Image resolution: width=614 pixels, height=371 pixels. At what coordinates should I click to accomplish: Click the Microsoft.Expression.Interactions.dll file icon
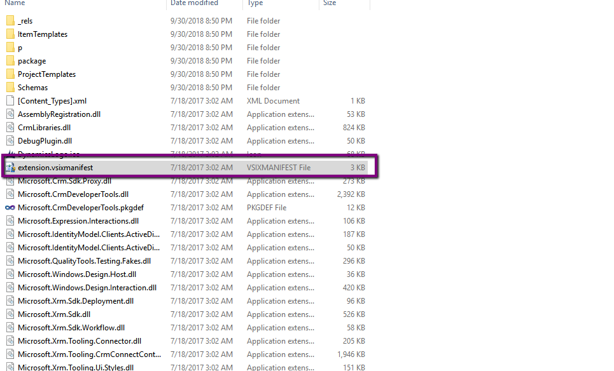click(10, 221)
